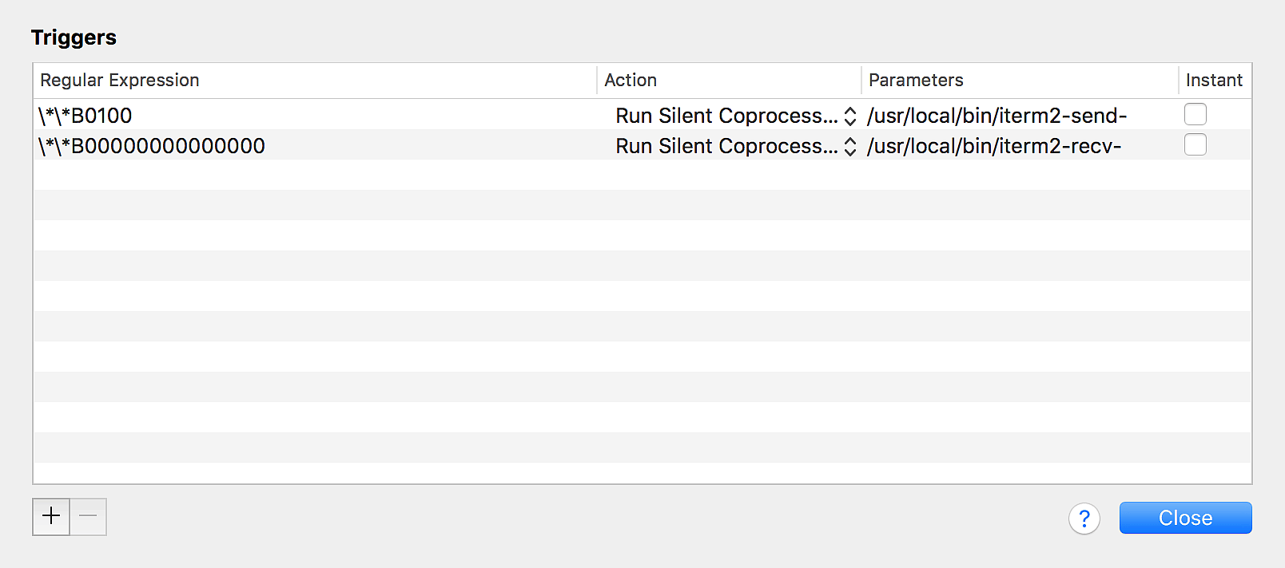Click the Regular Expression column header
Viewport: 1285px width, 568px height.
(120, 81)
